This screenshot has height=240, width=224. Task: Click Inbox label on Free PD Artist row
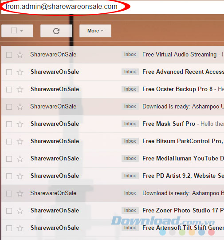(130, 176)
